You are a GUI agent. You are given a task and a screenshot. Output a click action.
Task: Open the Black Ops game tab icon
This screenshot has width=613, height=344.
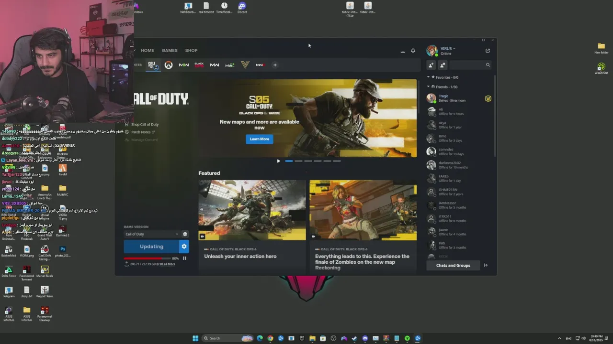coord(199,65)
